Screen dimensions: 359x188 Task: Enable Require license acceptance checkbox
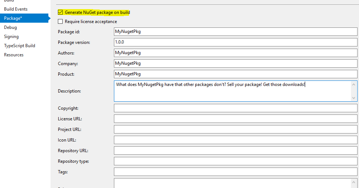point(60,22)
